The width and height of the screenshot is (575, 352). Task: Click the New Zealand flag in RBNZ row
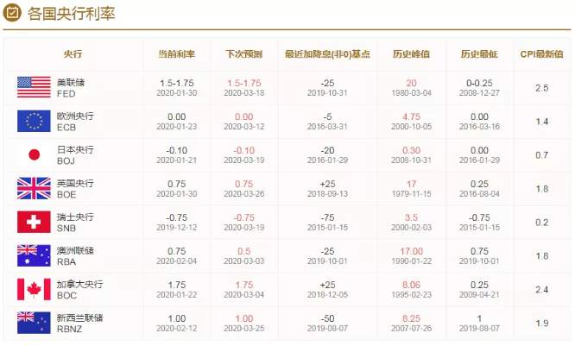click(34, 323)
